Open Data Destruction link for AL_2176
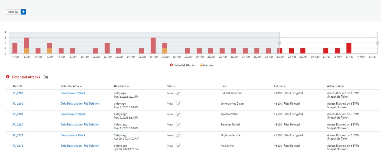This screenshot has height=155, width=381. pos(80,146)
